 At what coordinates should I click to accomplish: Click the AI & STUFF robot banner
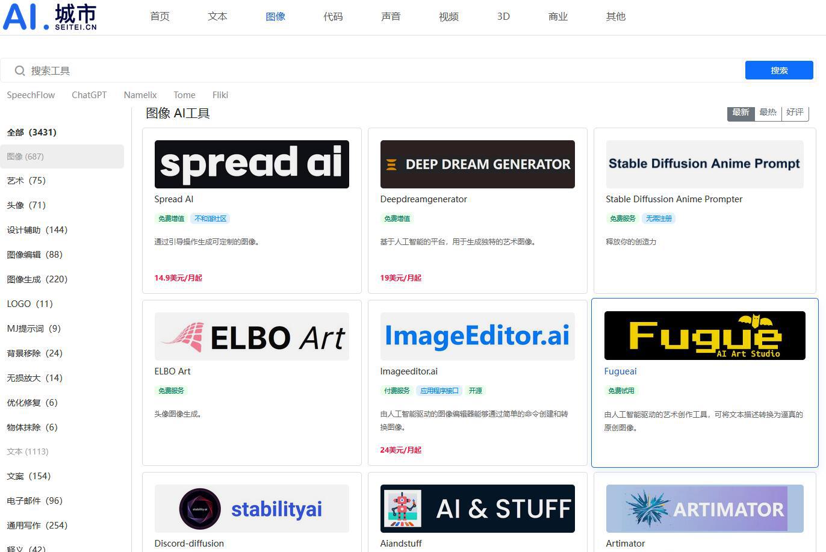tap(477, 509)
